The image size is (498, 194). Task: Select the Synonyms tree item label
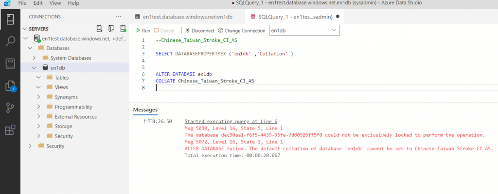tap(66, 97)
